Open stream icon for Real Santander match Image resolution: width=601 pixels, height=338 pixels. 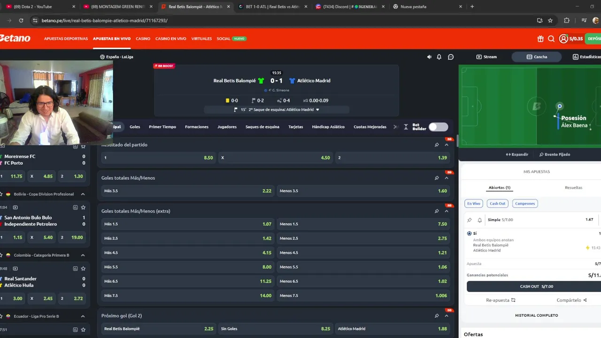coord(15,269)
